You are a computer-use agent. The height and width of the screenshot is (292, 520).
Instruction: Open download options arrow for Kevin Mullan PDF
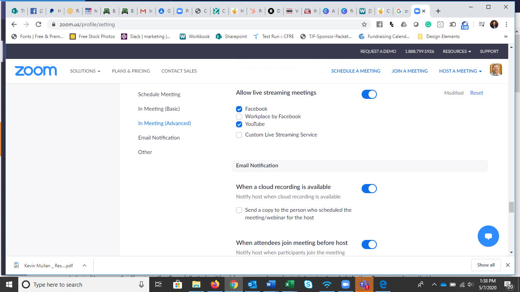(85, 265)
